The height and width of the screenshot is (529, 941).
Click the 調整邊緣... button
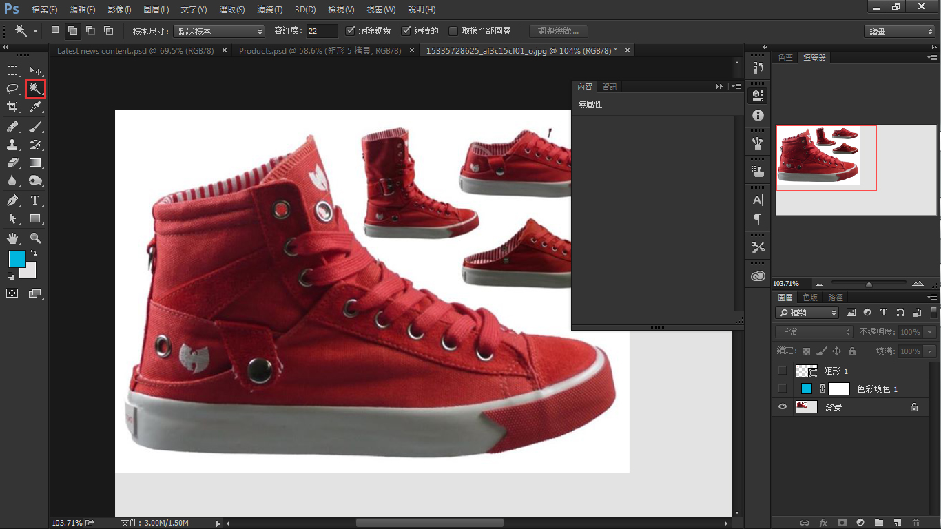559,31
